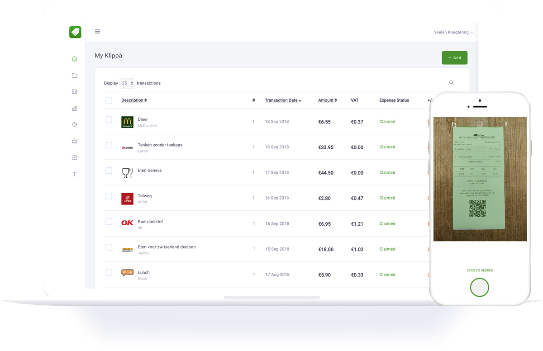Screen dimensions: 543x351
Task: Click the green Klippa logo icon
Action: [x=75, y=32]
